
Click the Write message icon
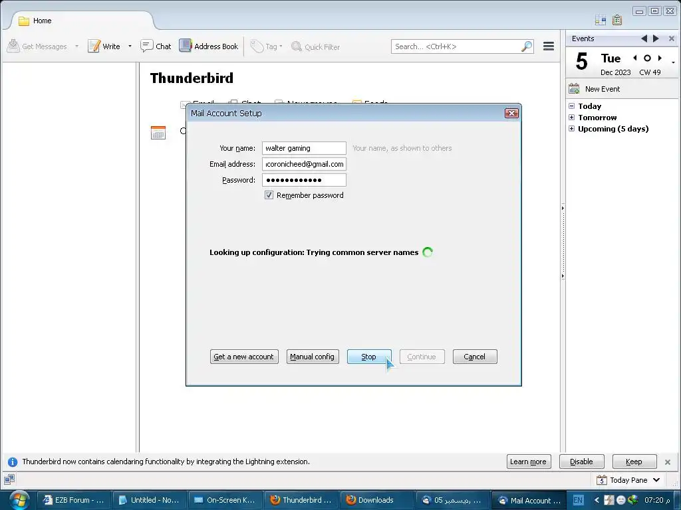[94, 46]
